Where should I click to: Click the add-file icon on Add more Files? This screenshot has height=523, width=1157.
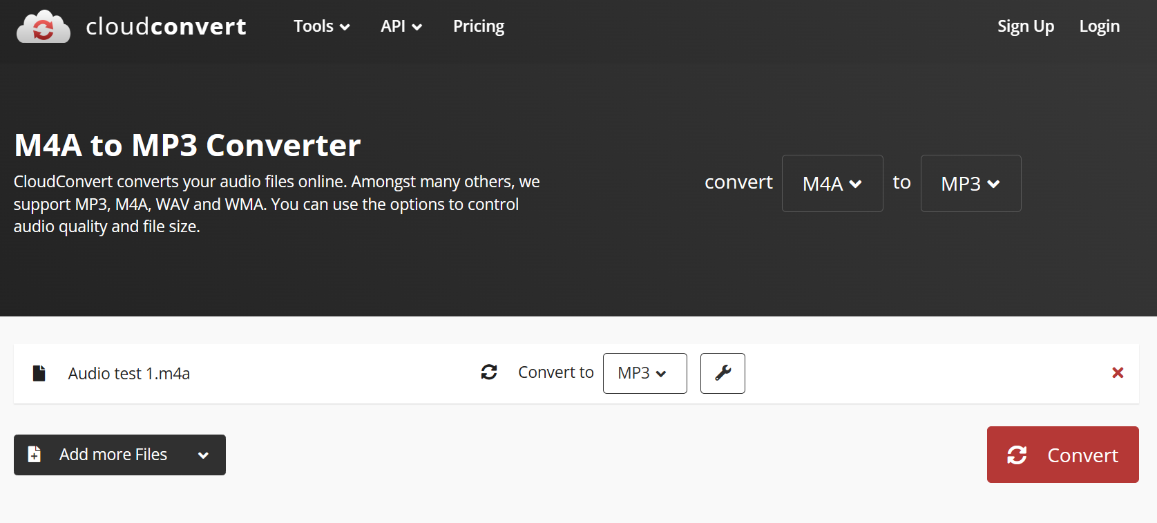[35, 455]
